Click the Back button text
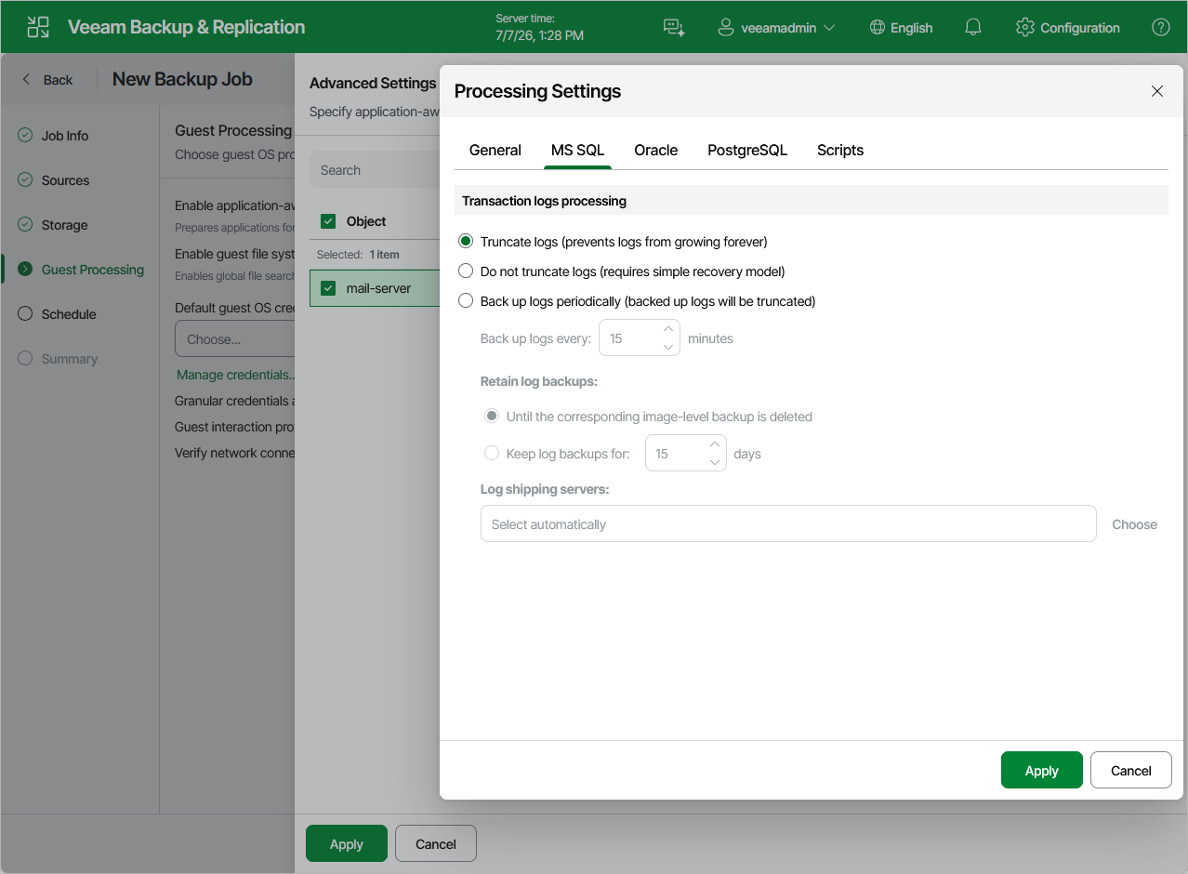The image size is (1188, 874). pos(58,80)
